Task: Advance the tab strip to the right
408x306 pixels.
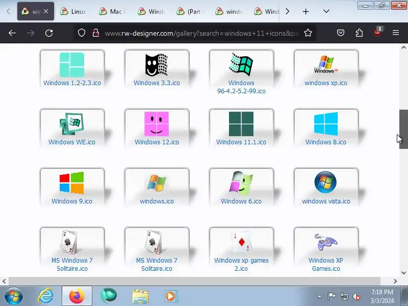Action: click(287, 11)
